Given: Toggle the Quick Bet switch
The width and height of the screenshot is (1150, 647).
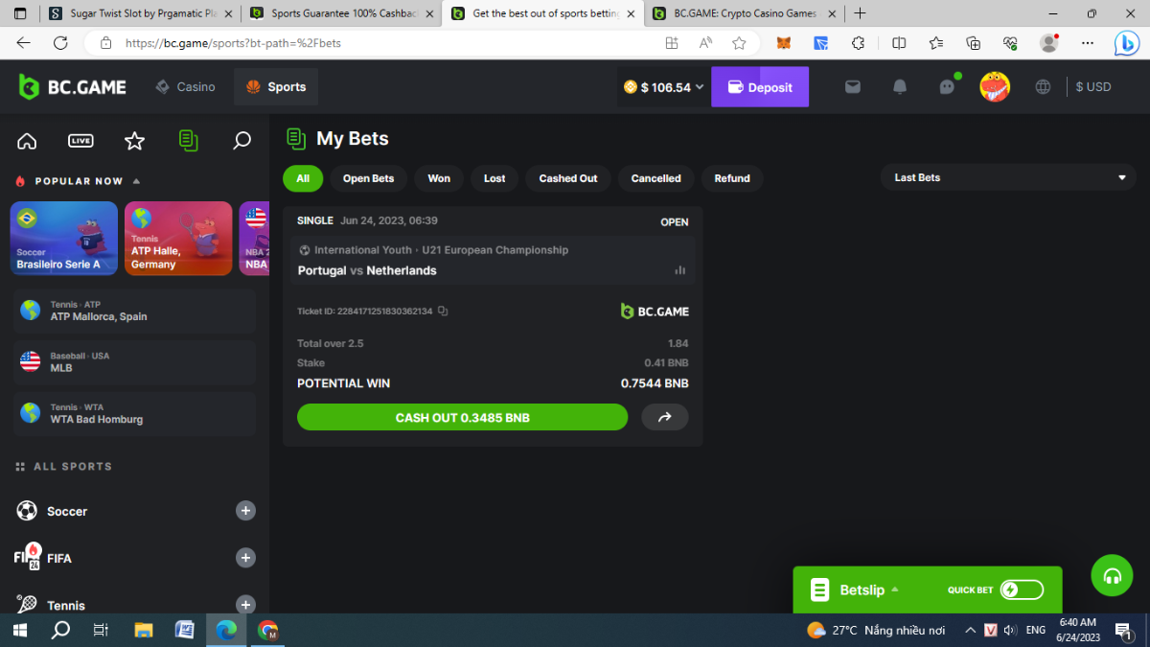Looking at the screenshot, I should pos(1021,589).
